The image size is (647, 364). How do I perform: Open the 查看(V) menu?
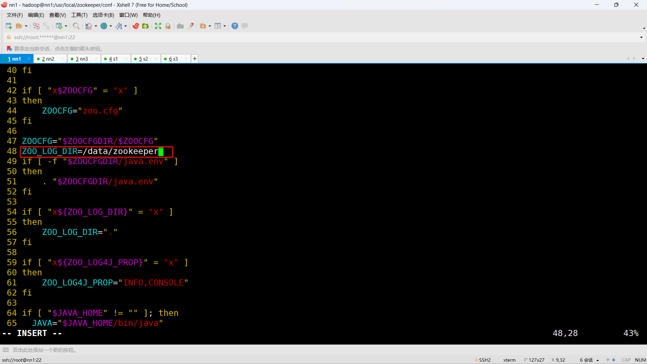pyautogui.click(x=57, y=15)
